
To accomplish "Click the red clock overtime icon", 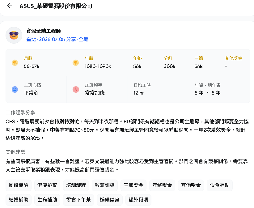I will tap(76, 89).
